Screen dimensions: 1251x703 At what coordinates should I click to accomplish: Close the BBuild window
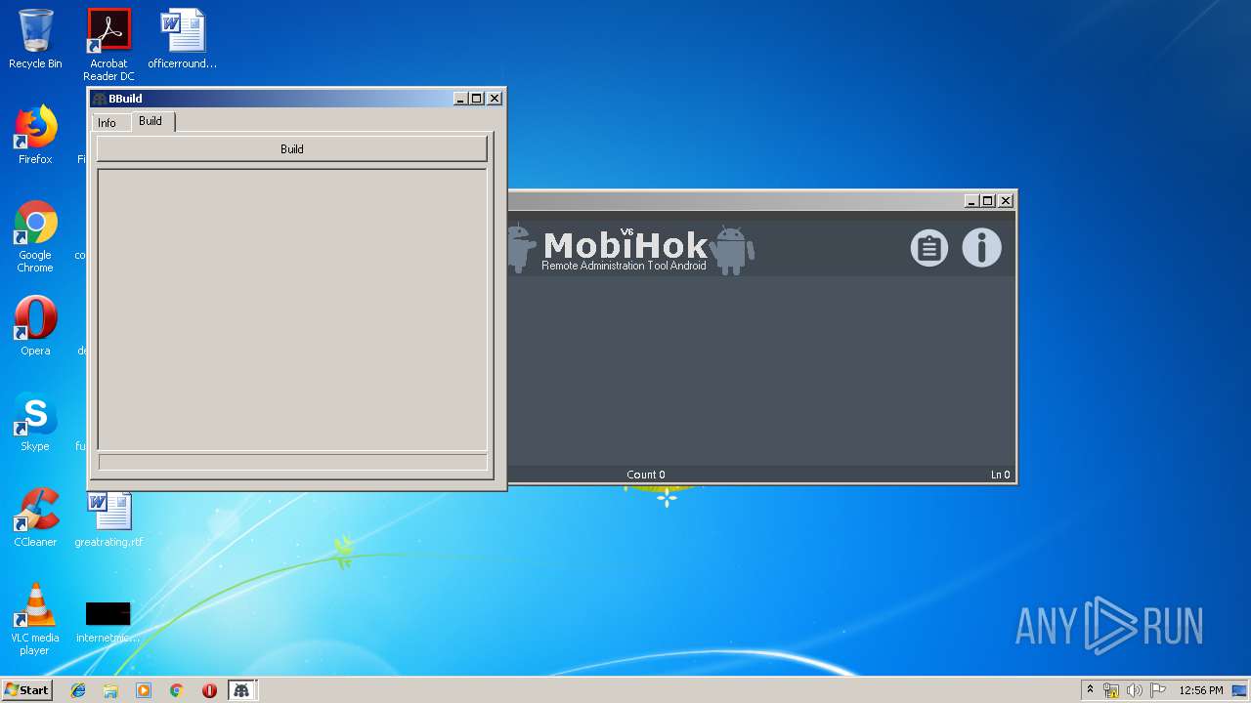(x=495, y=99)
